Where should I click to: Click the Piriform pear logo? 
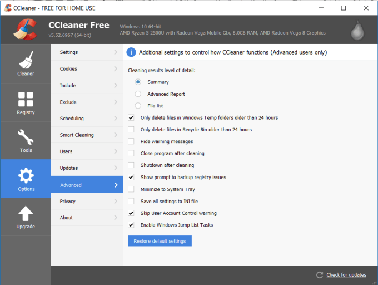coord(358,31)
